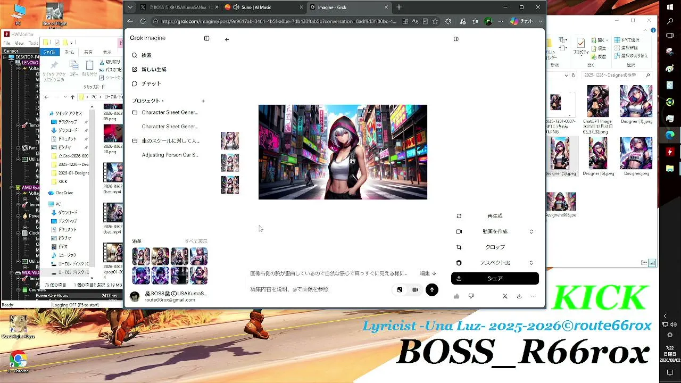Expand the プロジェクト section heading
Screen dimensions: 681x383
[x=148, y=101]
